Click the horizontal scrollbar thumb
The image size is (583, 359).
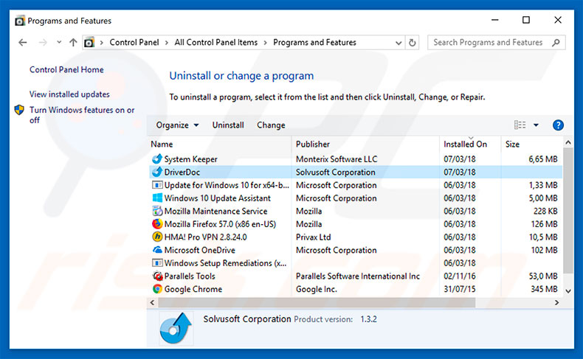(317, 302)
